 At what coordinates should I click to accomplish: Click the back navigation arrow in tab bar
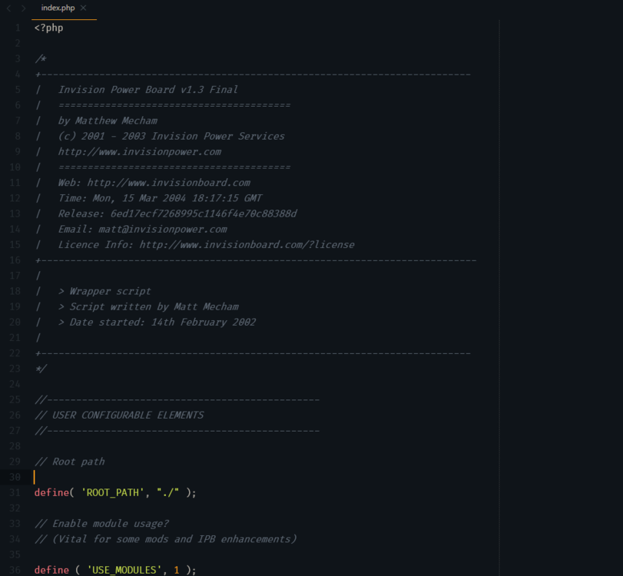(8, 8)
